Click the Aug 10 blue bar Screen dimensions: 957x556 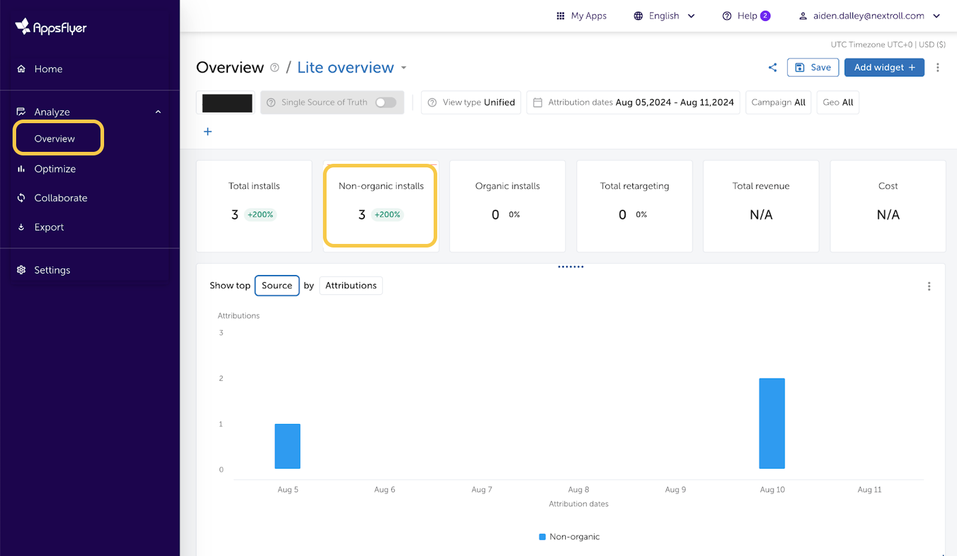click(772, 423)
